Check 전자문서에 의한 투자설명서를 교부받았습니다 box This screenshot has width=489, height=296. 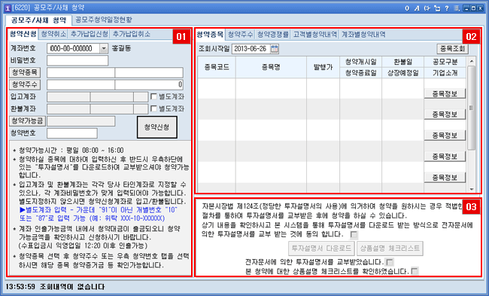390,261
